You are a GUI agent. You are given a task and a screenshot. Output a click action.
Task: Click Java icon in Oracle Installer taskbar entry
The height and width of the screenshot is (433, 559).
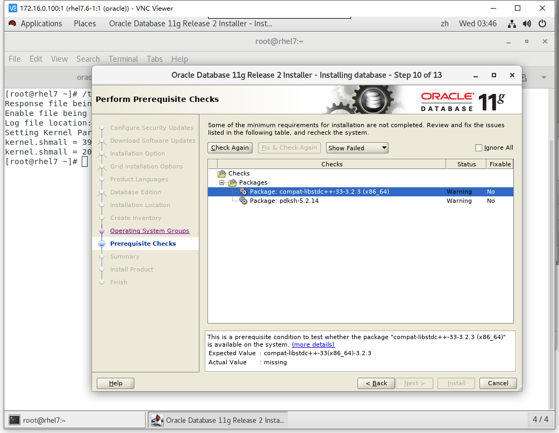[x=157, y=420]
